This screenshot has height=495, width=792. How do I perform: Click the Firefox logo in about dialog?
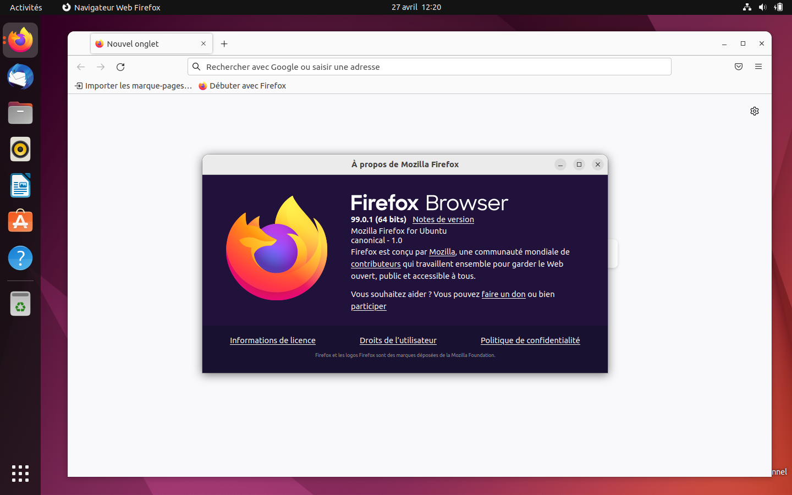click(x=277, y=248)
